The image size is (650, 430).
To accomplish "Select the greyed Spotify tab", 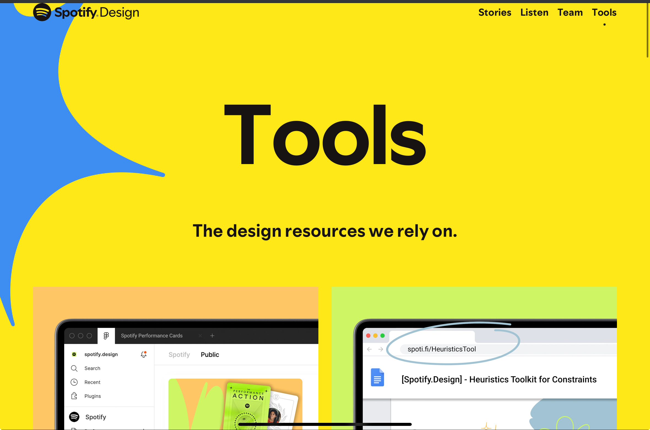I will [179, 355].
